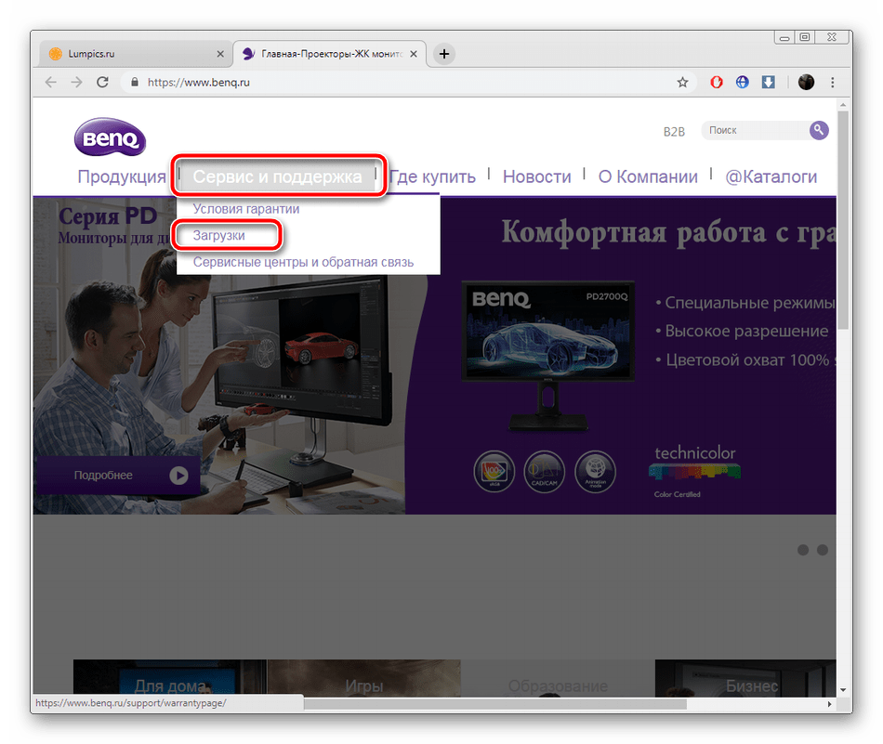This screenshot has height=744, width=883.
Task: Open the B2B link
Action: click(674, 131)
